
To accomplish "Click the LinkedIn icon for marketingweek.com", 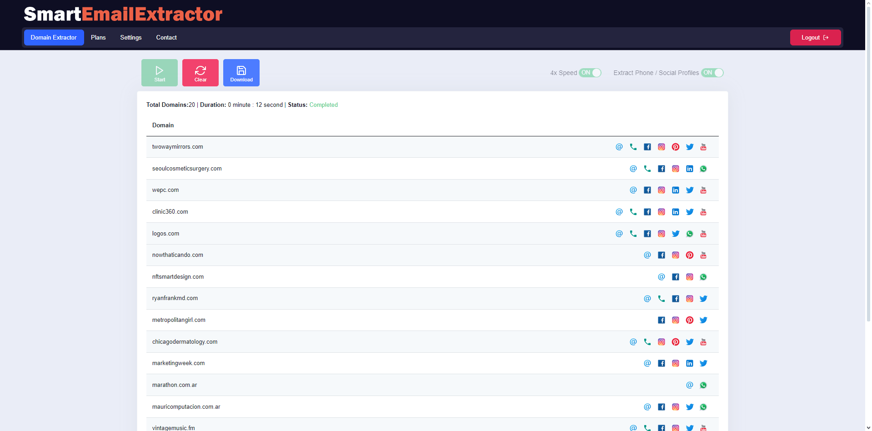I will (x=689, y=363).
